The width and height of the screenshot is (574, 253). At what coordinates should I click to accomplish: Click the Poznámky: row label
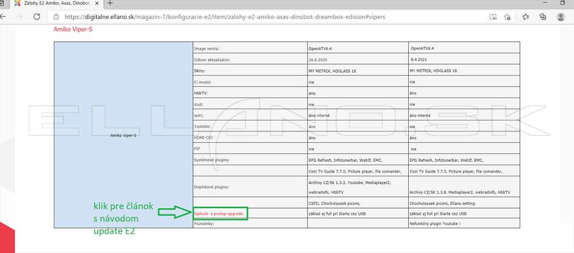click(205, 223)
